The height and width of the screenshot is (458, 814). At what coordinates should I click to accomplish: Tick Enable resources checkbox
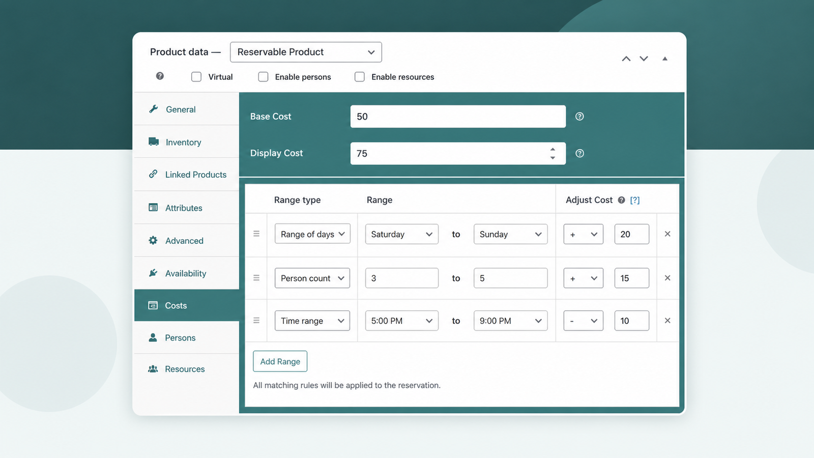pyautogui.click(x=360, y=77)
